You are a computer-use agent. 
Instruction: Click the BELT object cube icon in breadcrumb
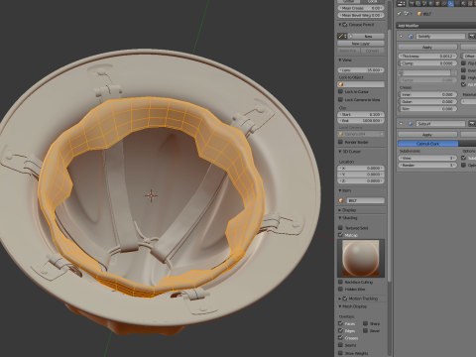coord(419,14)
